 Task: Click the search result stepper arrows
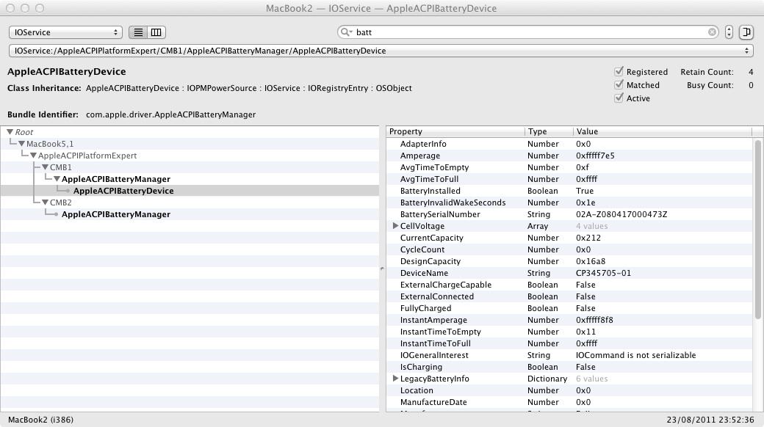click(x=729, y=32)
